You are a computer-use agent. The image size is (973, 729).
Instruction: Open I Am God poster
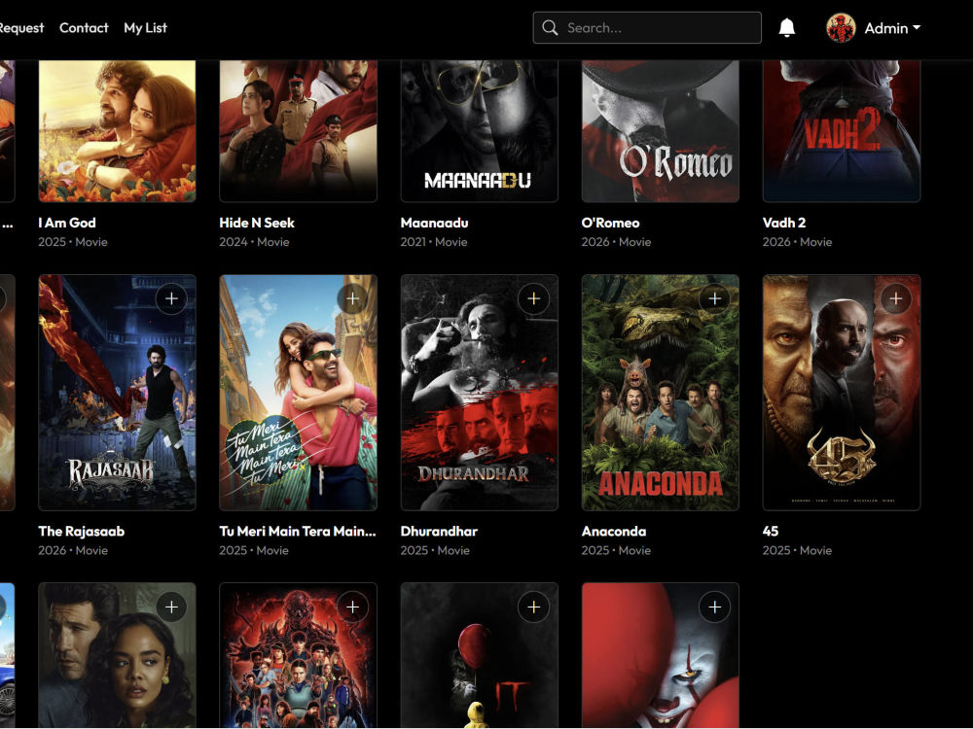pos(118,131)
